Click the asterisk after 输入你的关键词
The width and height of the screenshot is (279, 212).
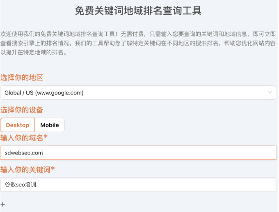click(x=53, y=169)
